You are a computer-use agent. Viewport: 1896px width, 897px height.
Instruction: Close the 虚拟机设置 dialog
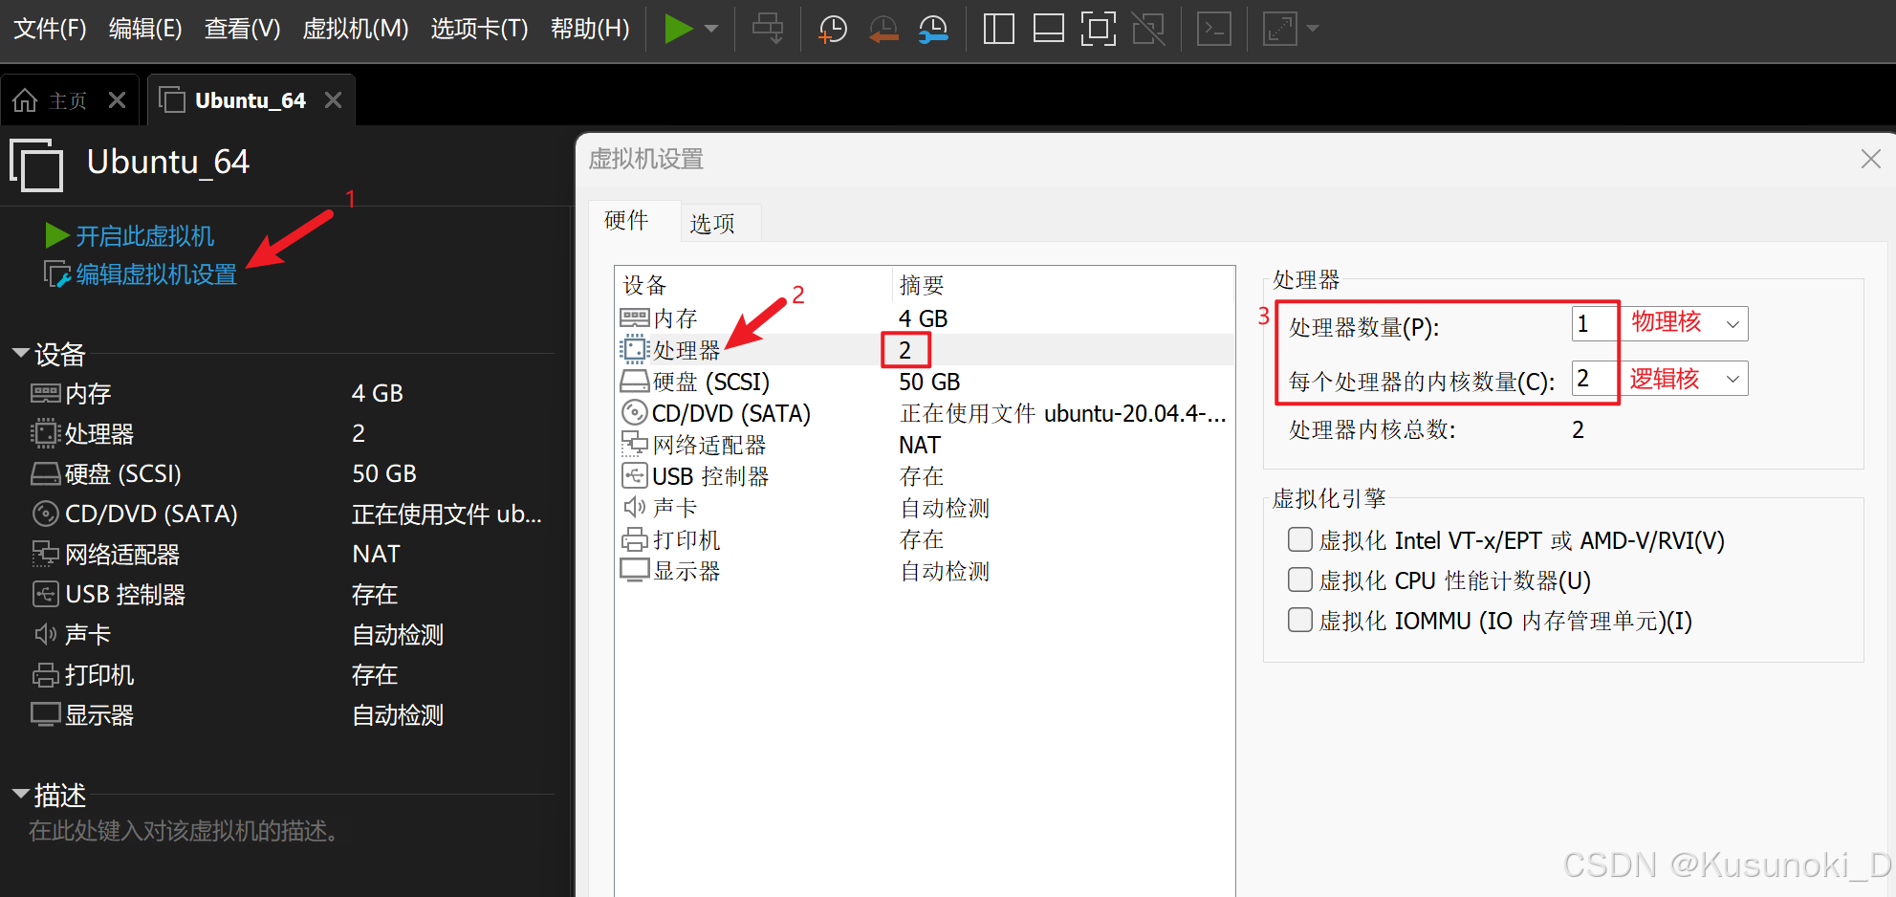coord(1871,159)
